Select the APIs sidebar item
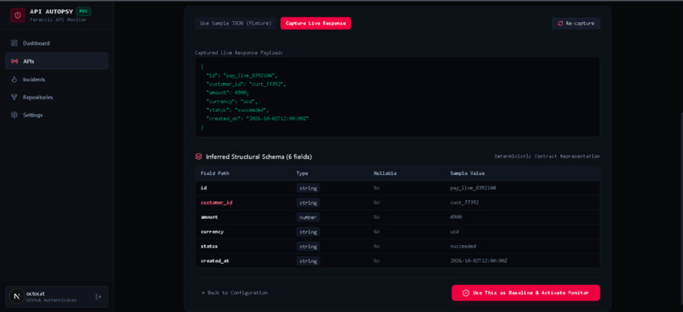The height and width of the screenshot is (312, 683). pos(57,61)
